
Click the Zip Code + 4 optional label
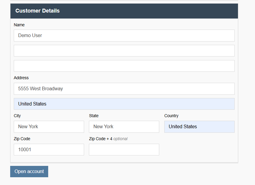click(x=108, y=139)
